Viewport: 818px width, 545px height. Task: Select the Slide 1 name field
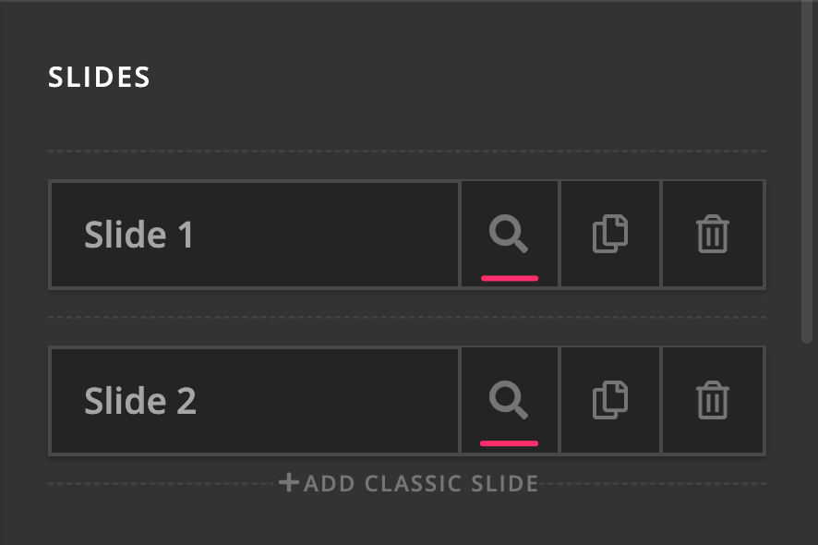254,235
